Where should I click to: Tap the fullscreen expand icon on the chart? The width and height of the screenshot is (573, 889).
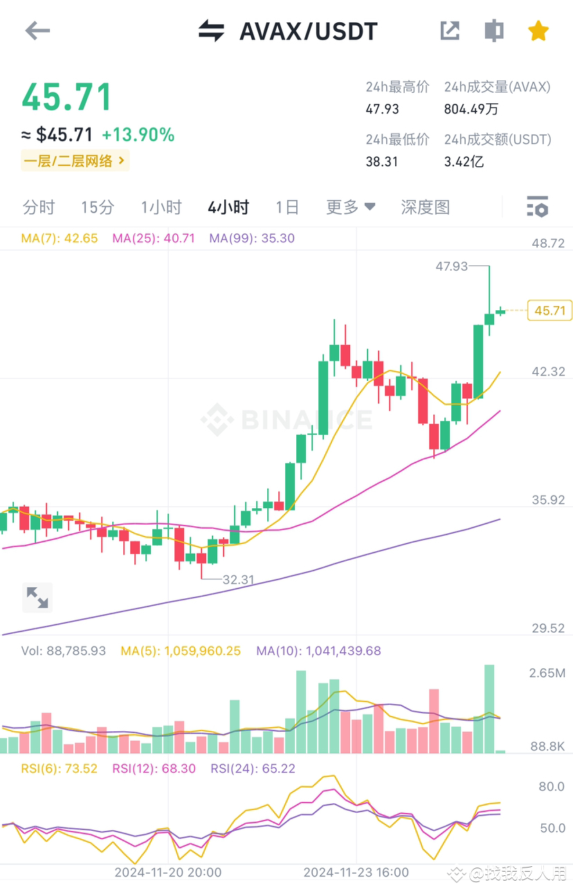37,597
